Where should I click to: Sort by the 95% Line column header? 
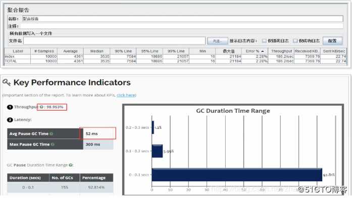coord(149,51)
